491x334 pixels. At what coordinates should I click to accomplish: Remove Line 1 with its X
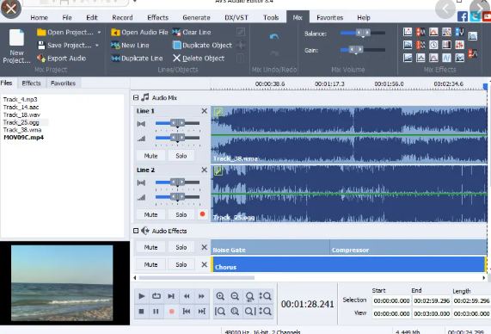204,111
